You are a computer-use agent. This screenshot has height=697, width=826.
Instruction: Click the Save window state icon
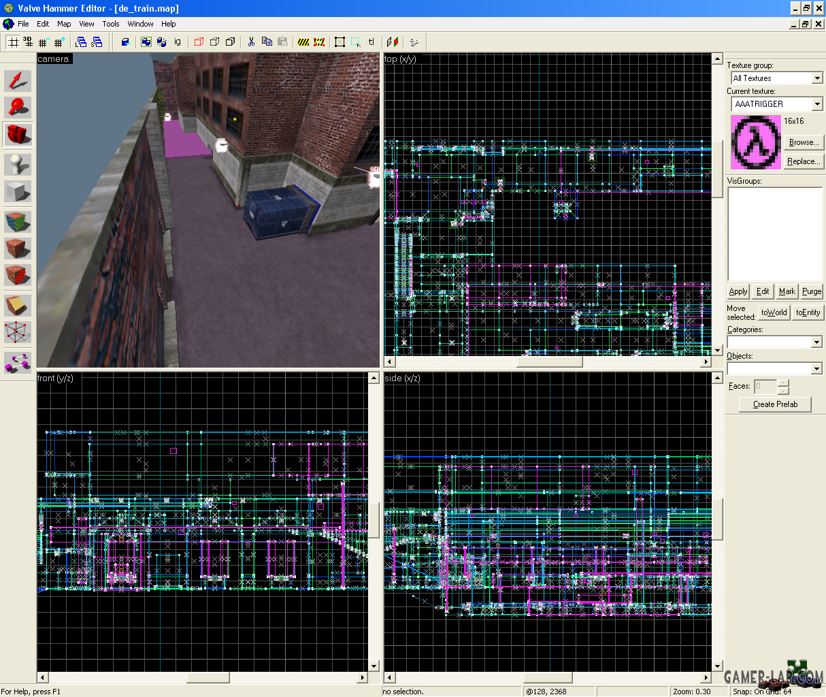point(97,42)
